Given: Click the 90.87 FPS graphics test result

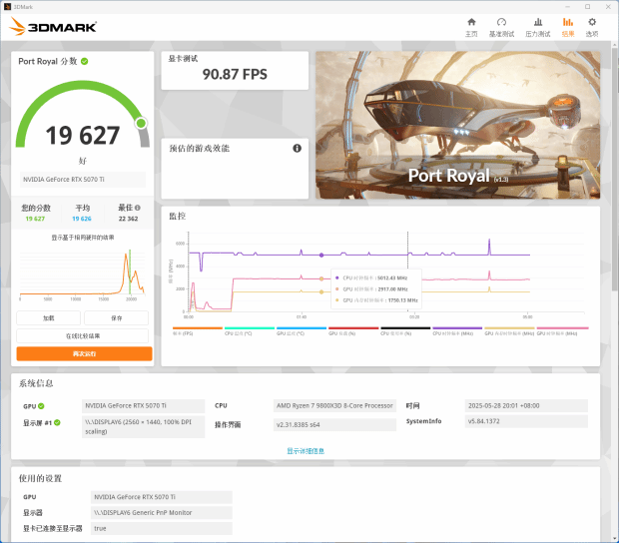Looking at the screenshot, I should pos(235,74).
